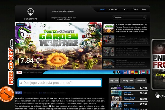Viewport: 165px width, 110px height.
Task: Go to the INCIO menu item
Action: [x=103, y=9]
